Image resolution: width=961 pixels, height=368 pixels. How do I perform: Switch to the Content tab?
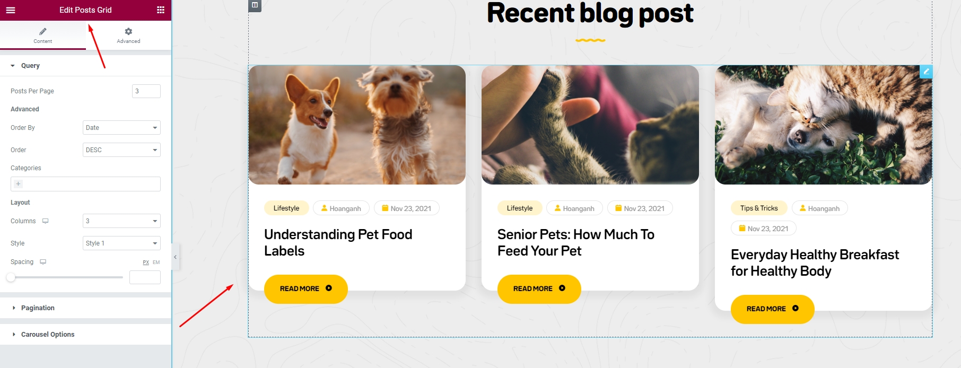(x=43, y=35)
